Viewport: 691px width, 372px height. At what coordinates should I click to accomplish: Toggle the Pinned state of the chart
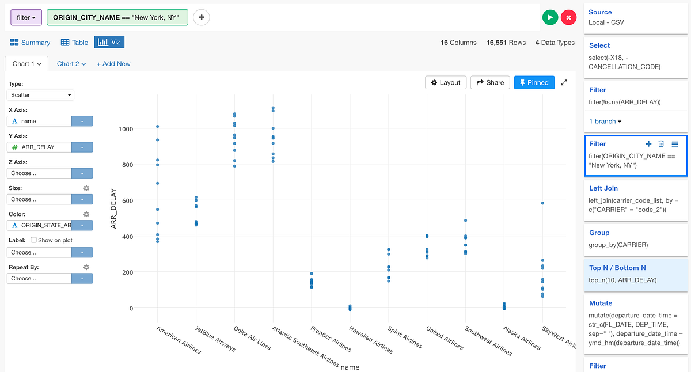pyautogui.click(x=534, y=82)
